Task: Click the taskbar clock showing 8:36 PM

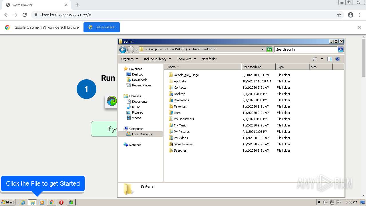Action: point(351,202)
